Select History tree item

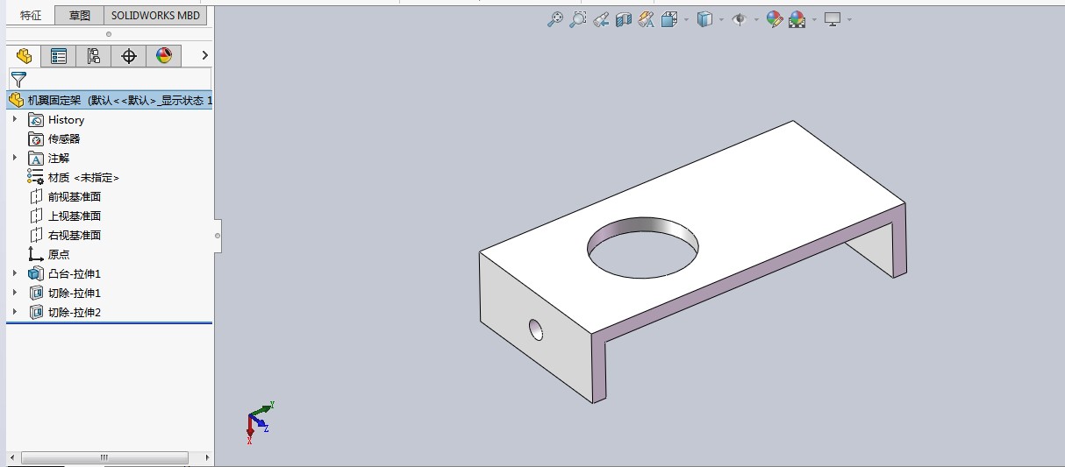click(x=66, y=120)
